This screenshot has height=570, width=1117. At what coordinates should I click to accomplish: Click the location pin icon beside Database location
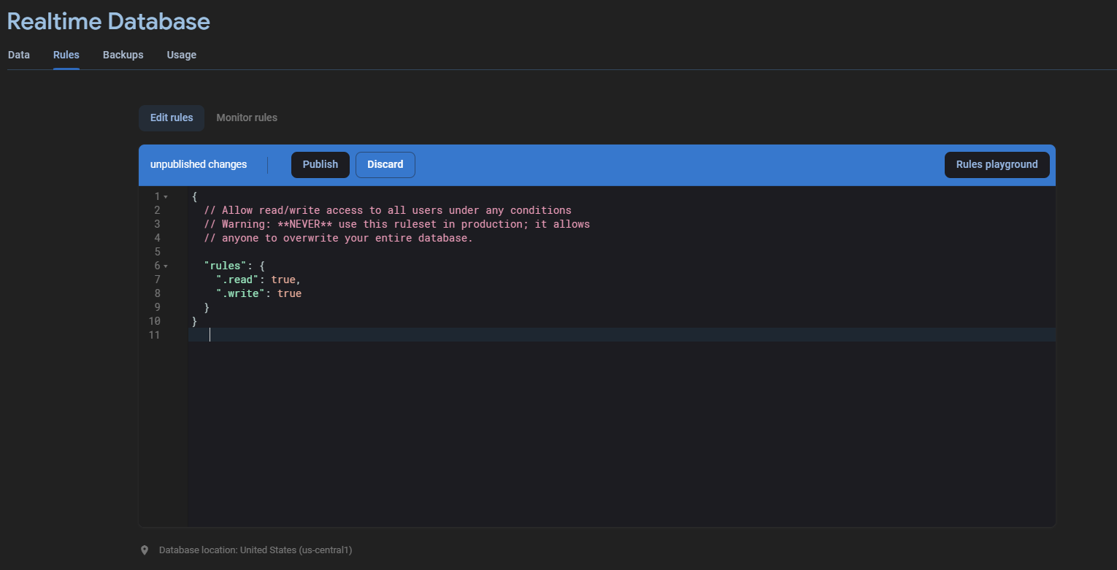(145, 550)
